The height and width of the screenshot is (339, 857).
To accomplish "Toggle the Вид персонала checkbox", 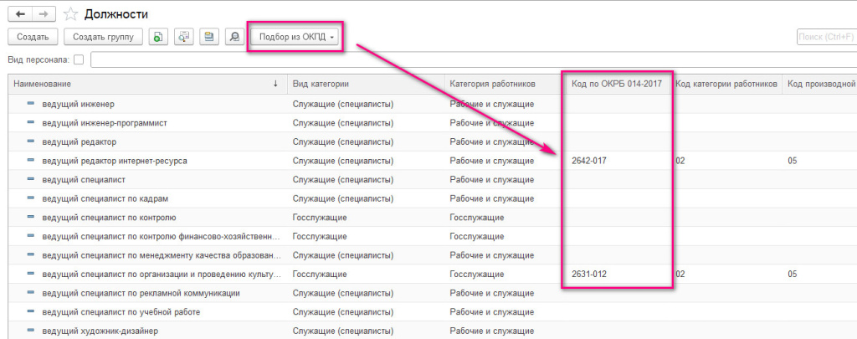I will coord(79,59).
